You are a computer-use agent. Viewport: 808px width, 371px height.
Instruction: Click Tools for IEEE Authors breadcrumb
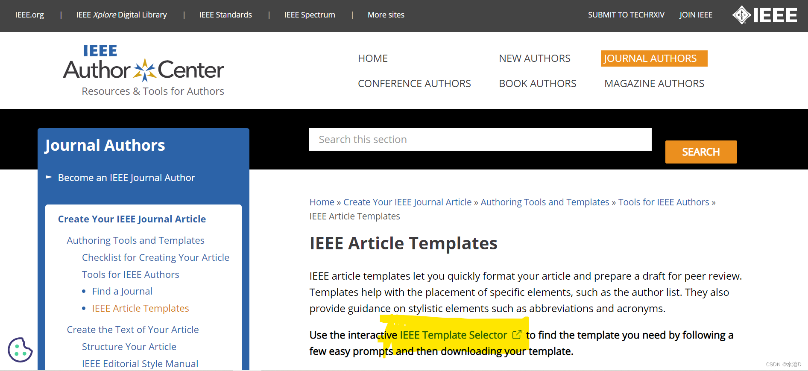(x=664, y=202)
